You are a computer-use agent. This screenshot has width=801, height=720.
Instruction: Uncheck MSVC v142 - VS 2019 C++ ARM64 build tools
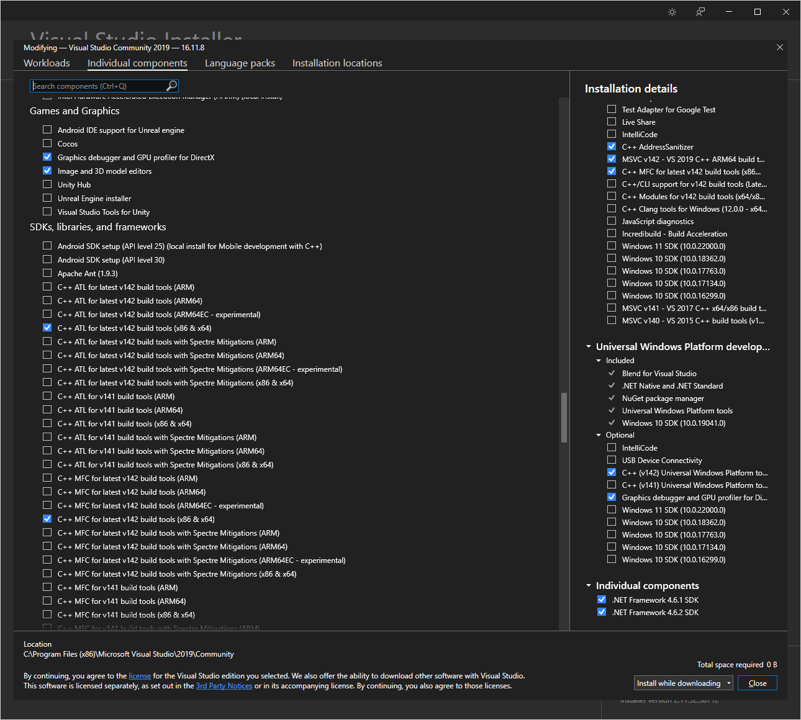click(612, 159)
